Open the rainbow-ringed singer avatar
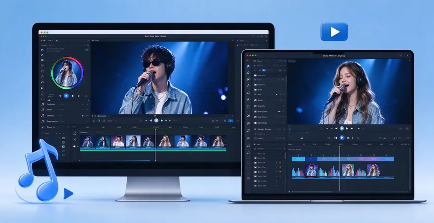Screen dimensions: 434x223 (x=67, y=73)
